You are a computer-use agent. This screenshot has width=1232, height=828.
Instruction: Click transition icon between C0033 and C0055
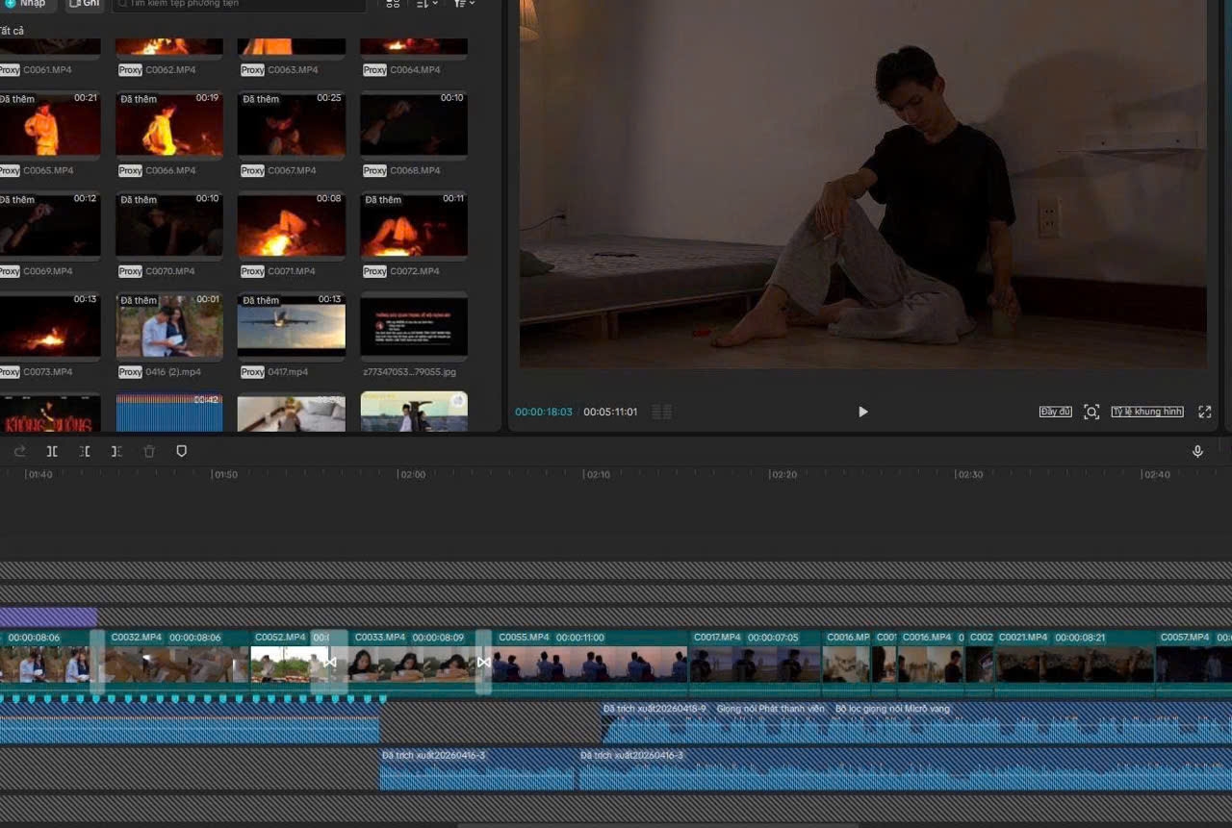484,662
